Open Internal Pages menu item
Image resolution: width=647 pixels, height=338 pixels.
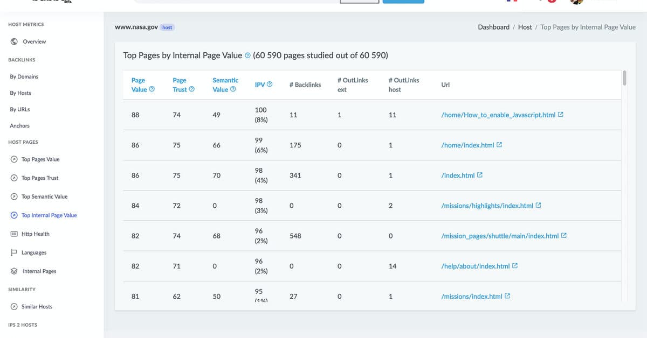[39, 271]
